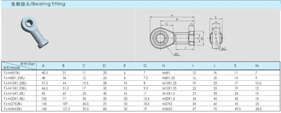Click the H column header
The image size is (281, 113).
tap(163, 66)
